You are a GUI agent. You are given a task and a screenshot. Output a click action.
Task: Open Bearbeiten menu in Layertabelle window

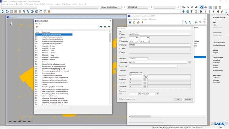tap(137, 19)
